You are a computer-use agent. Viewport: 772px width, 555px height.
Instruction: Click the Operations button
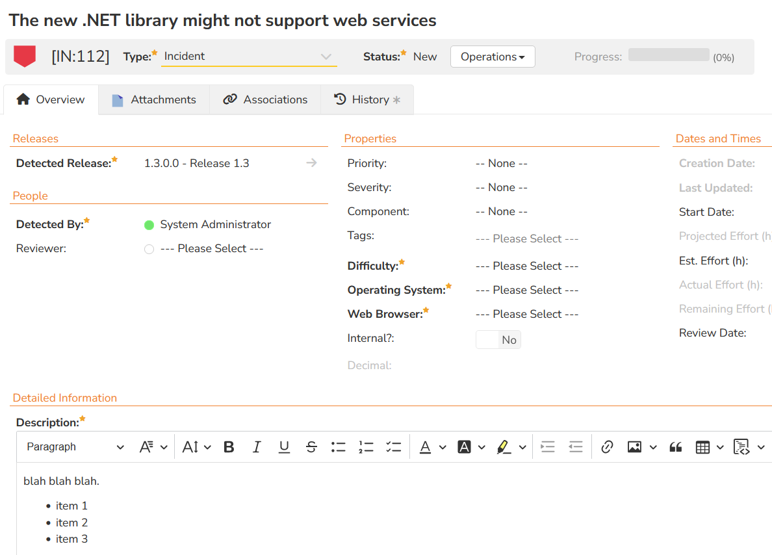pos(493,57)
